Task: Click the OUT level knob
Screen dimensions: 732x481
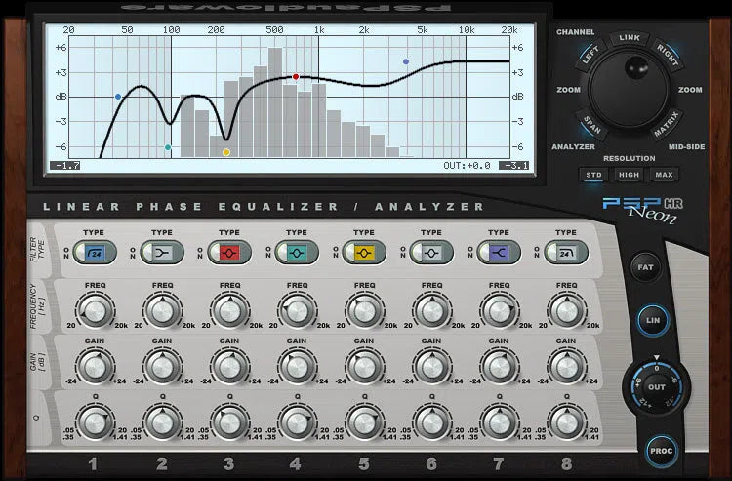Action: tap(656, 385)
